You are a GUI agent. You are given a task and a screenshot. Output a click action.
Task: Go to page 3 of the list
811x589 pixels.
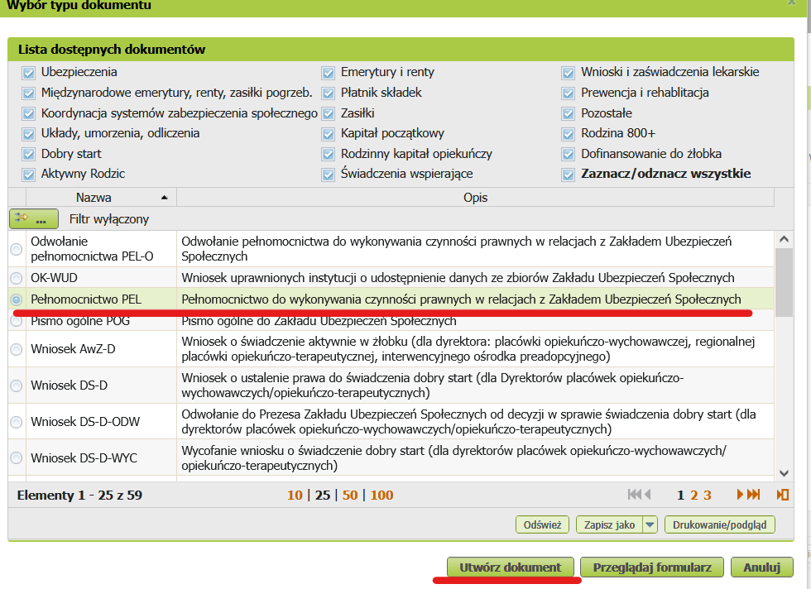click(708, 496)
